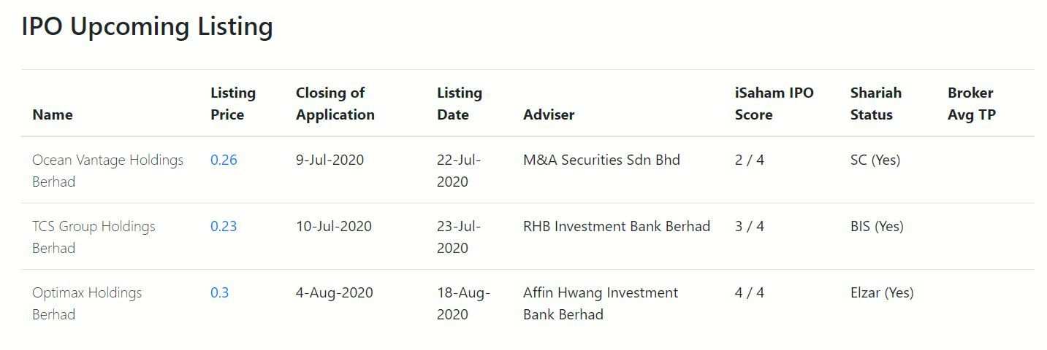The width and height of the screenshot is (1047, 350).
Task: Click the IPO Upcoming Listing heading
Action: pyautogui.click(x=147, y=27)
